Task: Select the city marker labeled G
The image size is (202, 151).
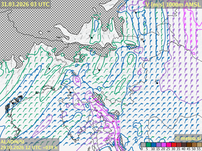Action: click(135, 12)
